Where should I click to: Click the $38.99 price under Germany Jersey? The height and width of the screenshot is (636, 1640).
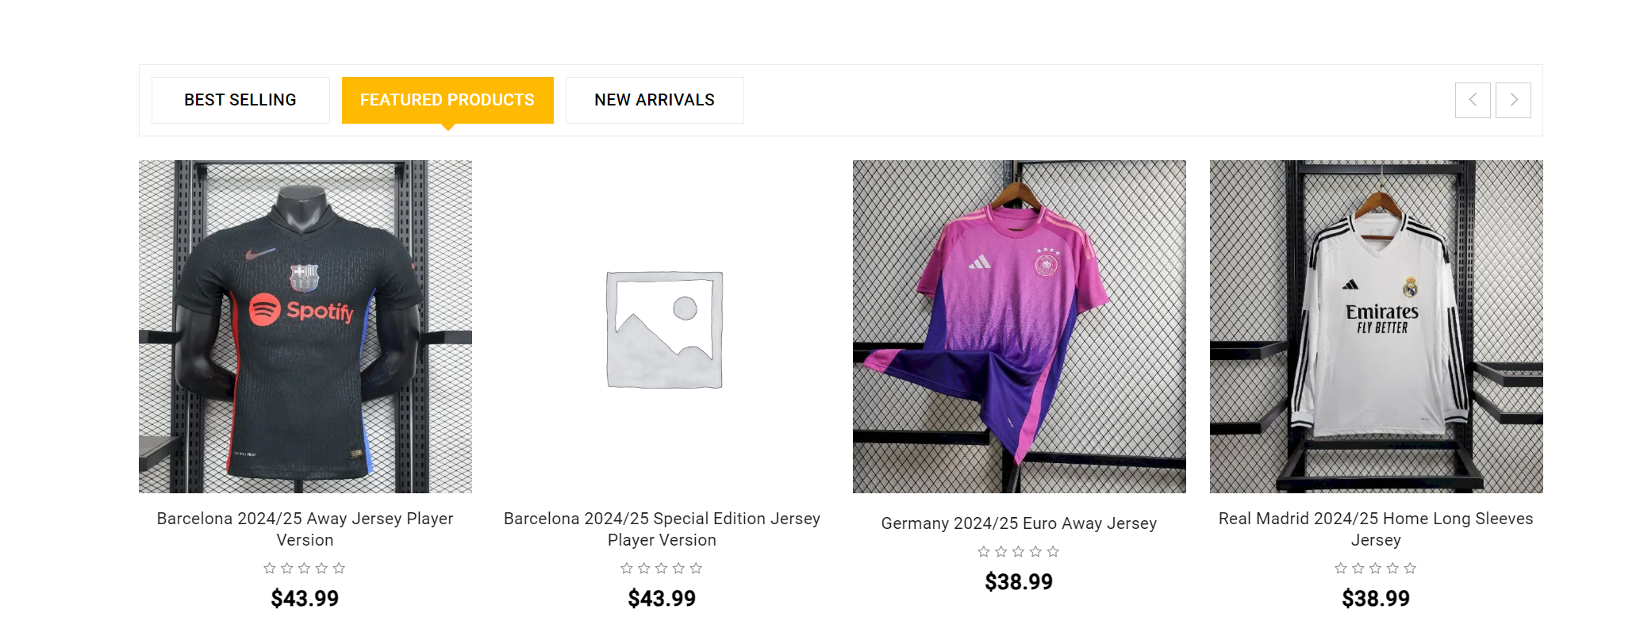click(1019, 582)
